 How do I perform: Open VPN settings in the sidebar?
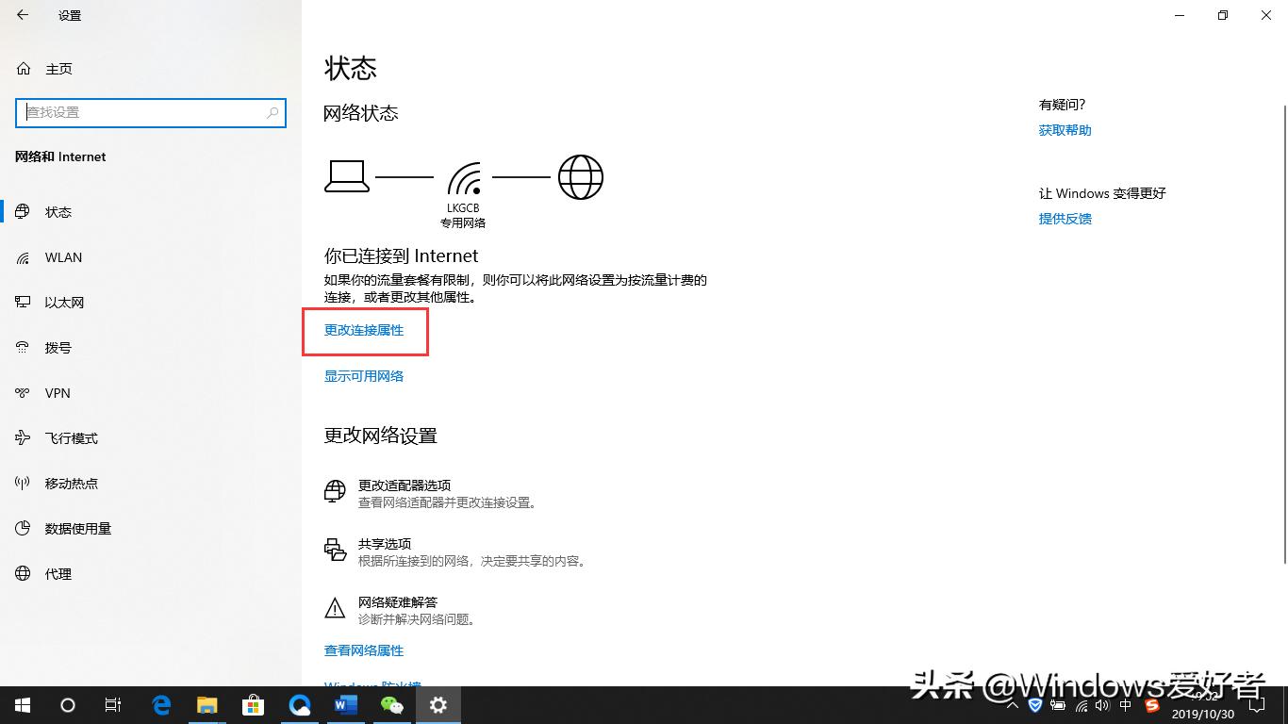[57, 392]
